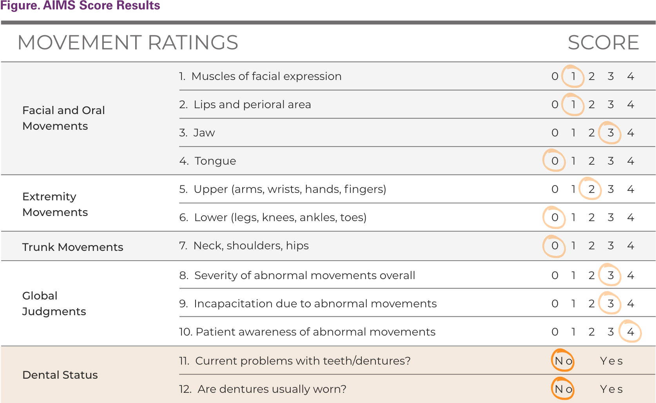Select score 4 for Patient awareness
Screen dimensions: 656x403
coord(630,332)
